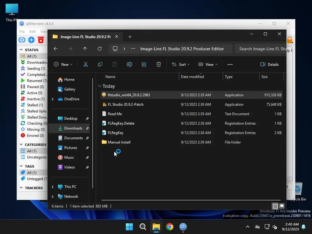Screen dimensions: 312x234
Task: Add a new Explorer tab
Action: 130,37
